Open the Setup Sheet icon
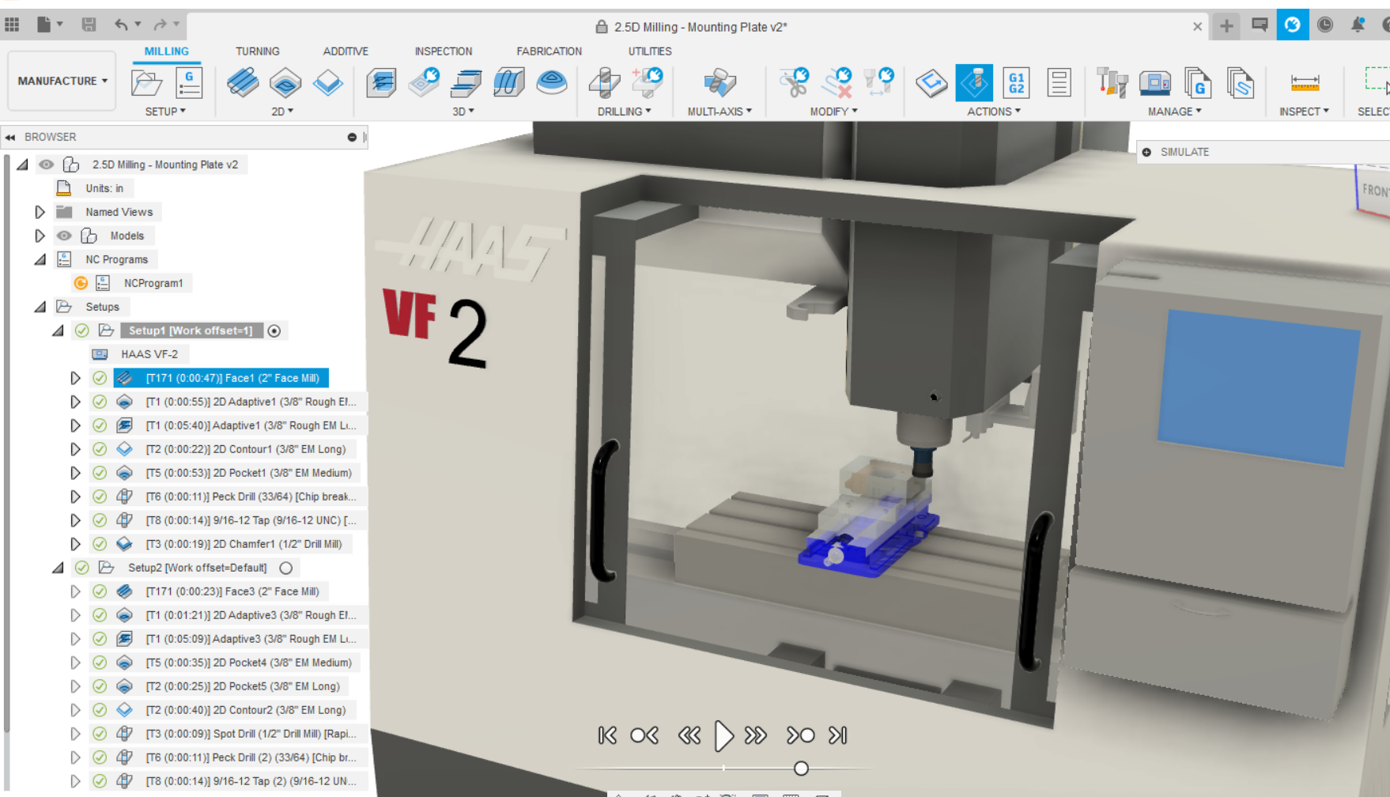Viewport: 1390px width, 797px height. click(1059, 83)
